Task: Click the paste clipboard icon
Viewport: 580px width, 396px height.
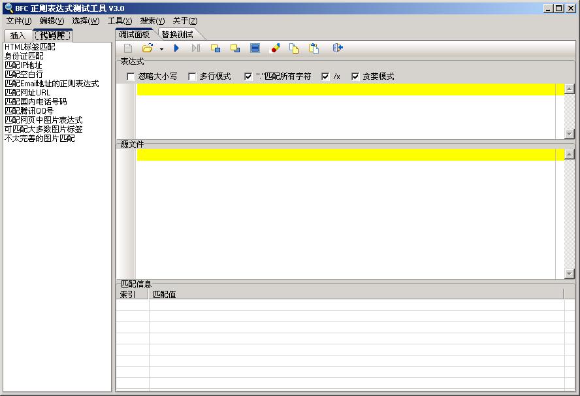Action: [314, 48]
